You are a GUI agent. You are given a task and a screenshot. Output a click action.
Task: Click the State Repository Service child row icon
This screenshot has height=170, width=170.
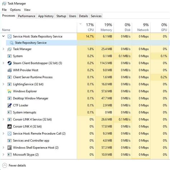11,43
